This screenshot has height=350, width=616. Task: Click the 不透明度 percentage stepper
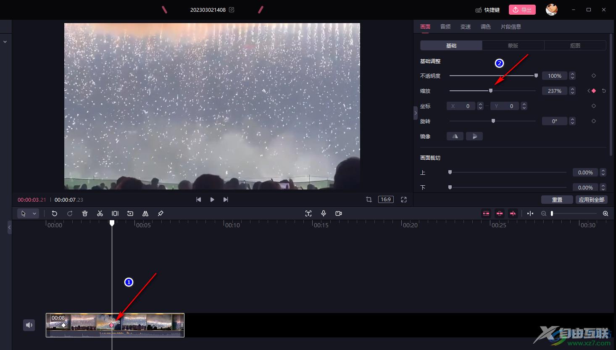click(x=572, y=76)
